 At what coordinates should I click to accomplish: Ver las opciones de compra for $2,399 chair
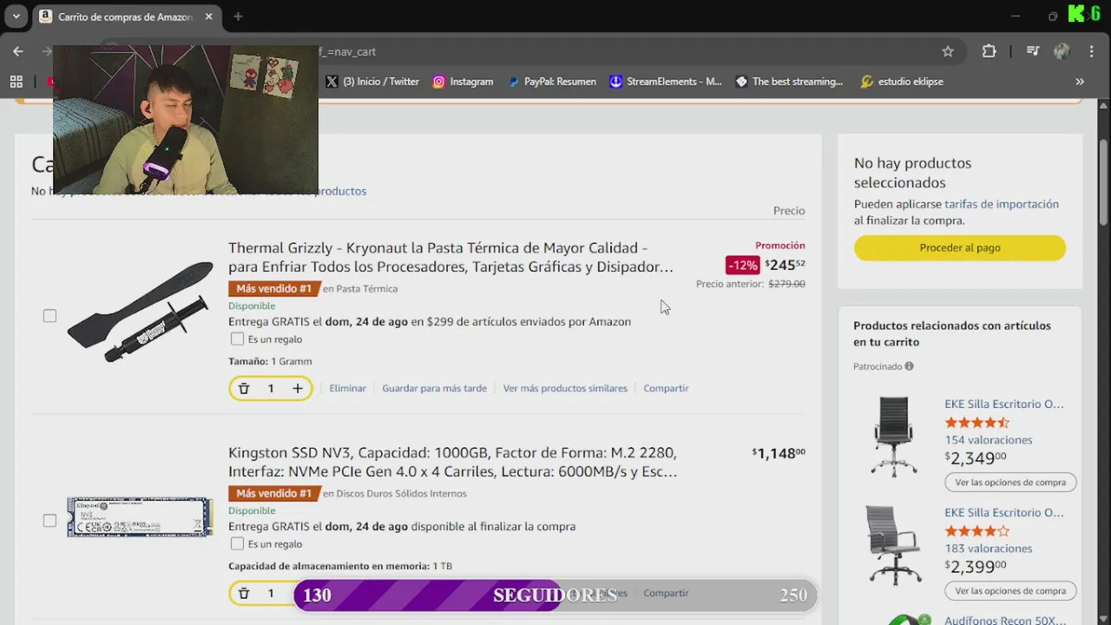pyautogui.click(x=1010, y=591)
